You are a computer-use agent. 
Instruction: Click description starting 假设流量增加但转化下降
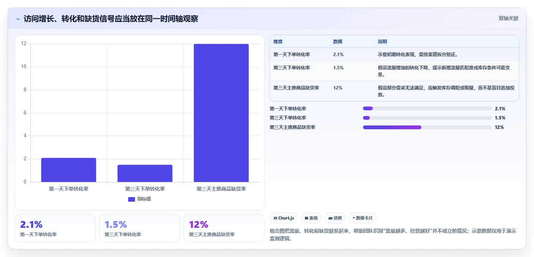click(444, 71)
